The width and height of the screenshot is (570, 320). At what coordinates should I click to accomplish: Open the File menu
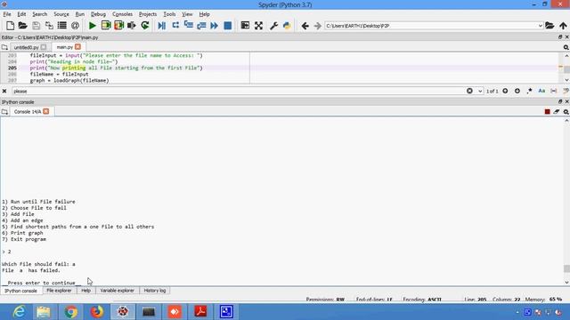[x=7, y=14]
